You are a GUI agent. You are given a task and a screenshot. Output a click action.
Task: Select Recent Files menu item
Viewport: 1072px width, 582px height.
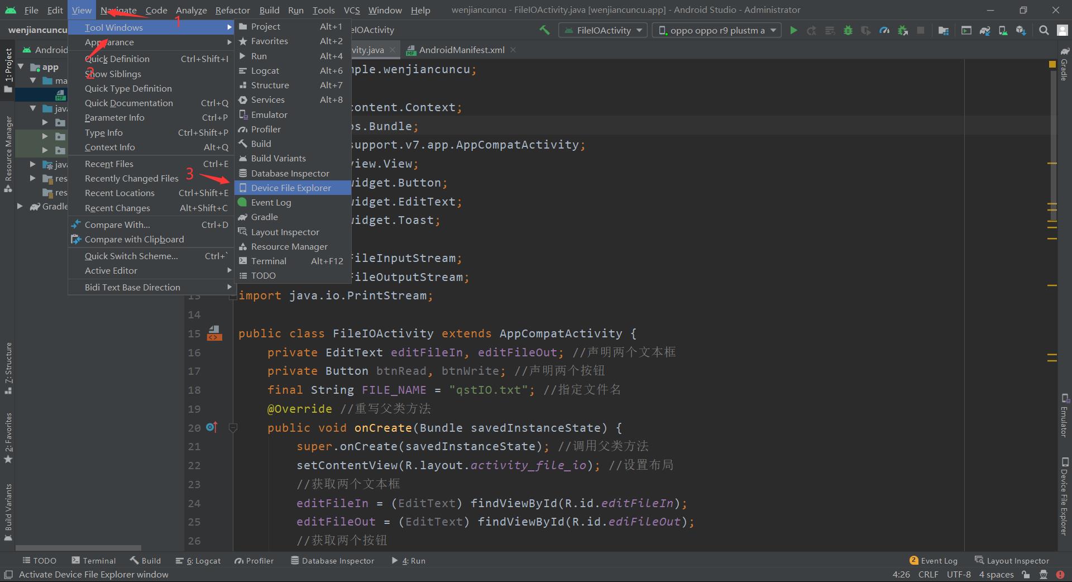point(151,164)
